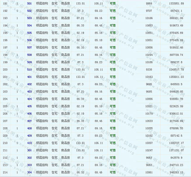Open room 510 link

pyautogui.click(x=29, y=69)
